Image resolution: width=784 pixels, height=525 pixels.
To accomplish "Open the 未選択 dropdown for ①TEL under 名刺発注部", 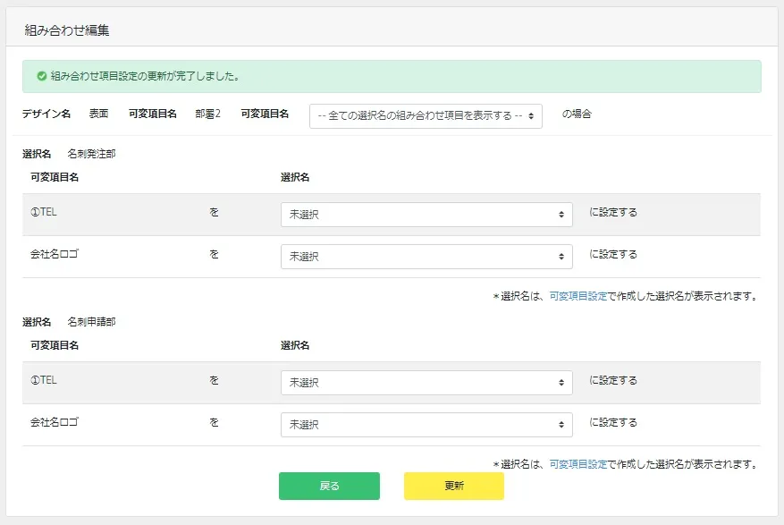I will coord(426,214).
